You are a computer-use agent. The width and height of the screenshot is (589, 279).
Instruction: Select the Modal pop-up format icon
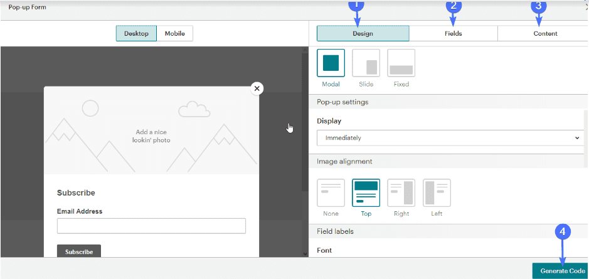click(x=331, y=63)
